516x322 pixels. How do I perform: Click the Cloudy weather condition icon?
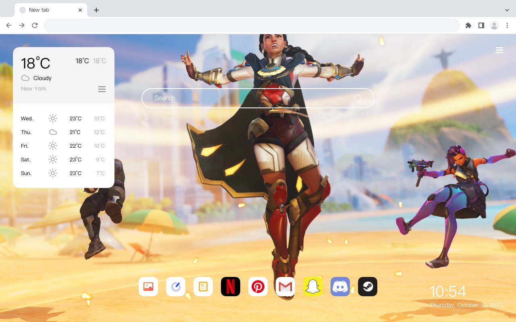click(x=25, y=78)
